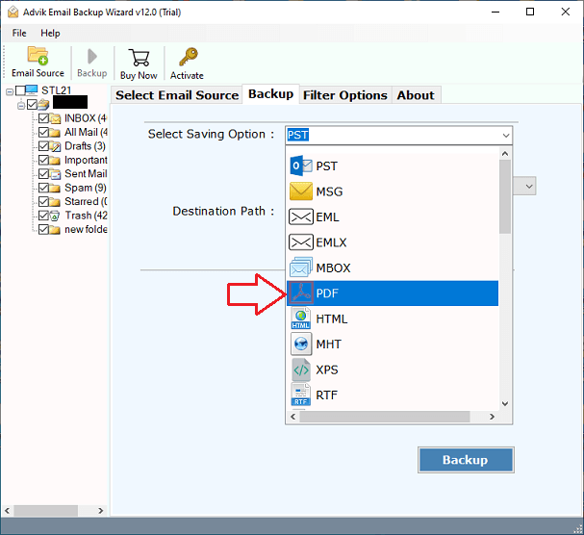Select the HTML globe file icon
Viewport: 584px width, 535px height.
(300, 318)
